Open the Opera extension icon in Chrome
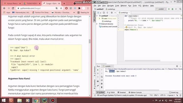 66,8
